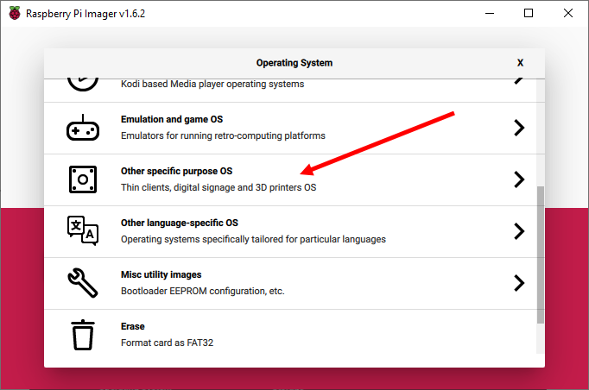Click the 'Operating System' dialog header title
Viewport: 589px width, 390px height.
pos(294,63)
